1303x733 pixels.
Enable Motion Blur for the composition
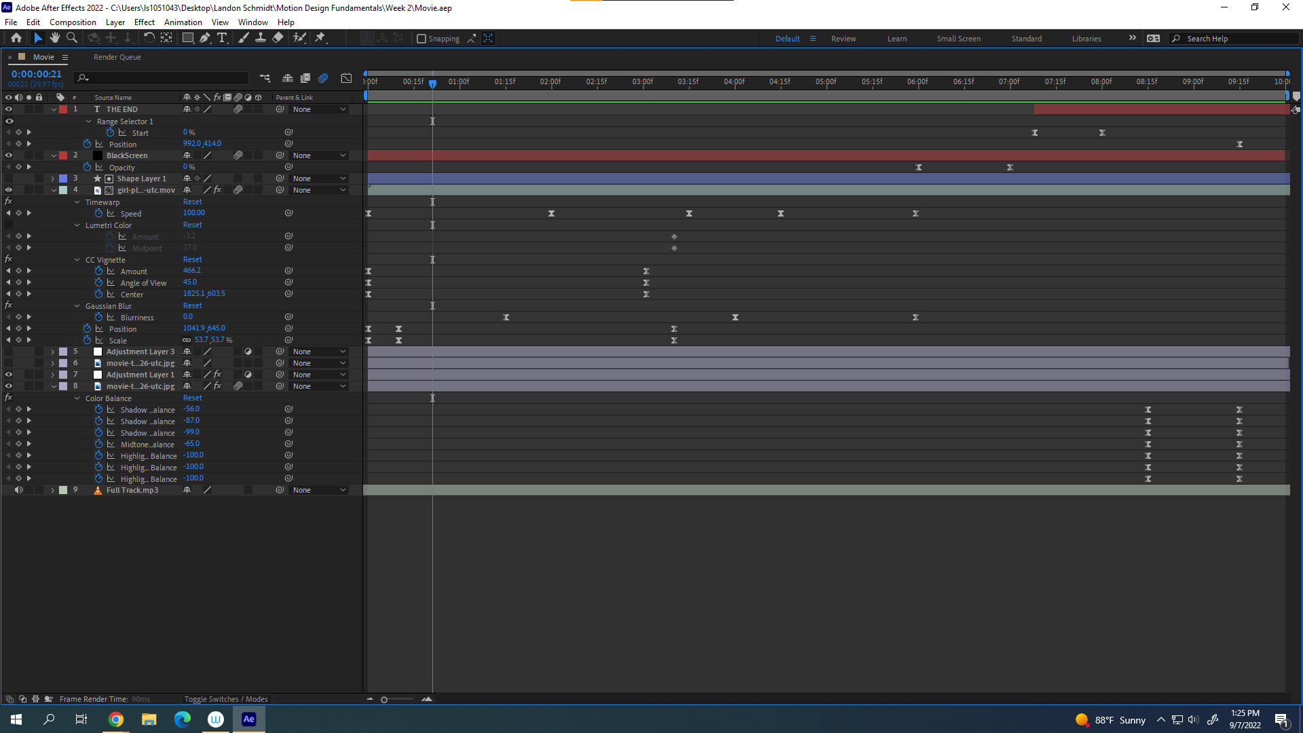[x=323, y=78]
